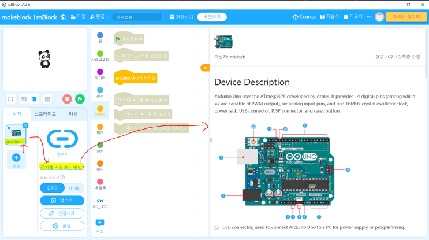Click the panda sprite on stage
Screen dimensions: 429x240
44,59
